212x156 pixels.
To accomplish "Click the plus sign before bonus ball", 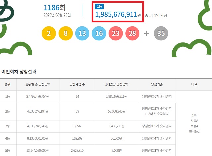I will click(147, 33).
